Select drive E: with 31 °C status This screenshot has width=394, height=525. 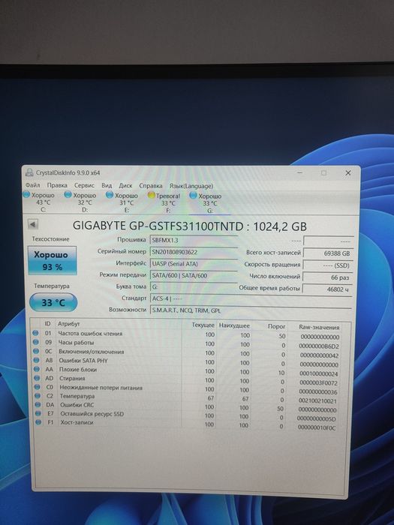point(122,202)
